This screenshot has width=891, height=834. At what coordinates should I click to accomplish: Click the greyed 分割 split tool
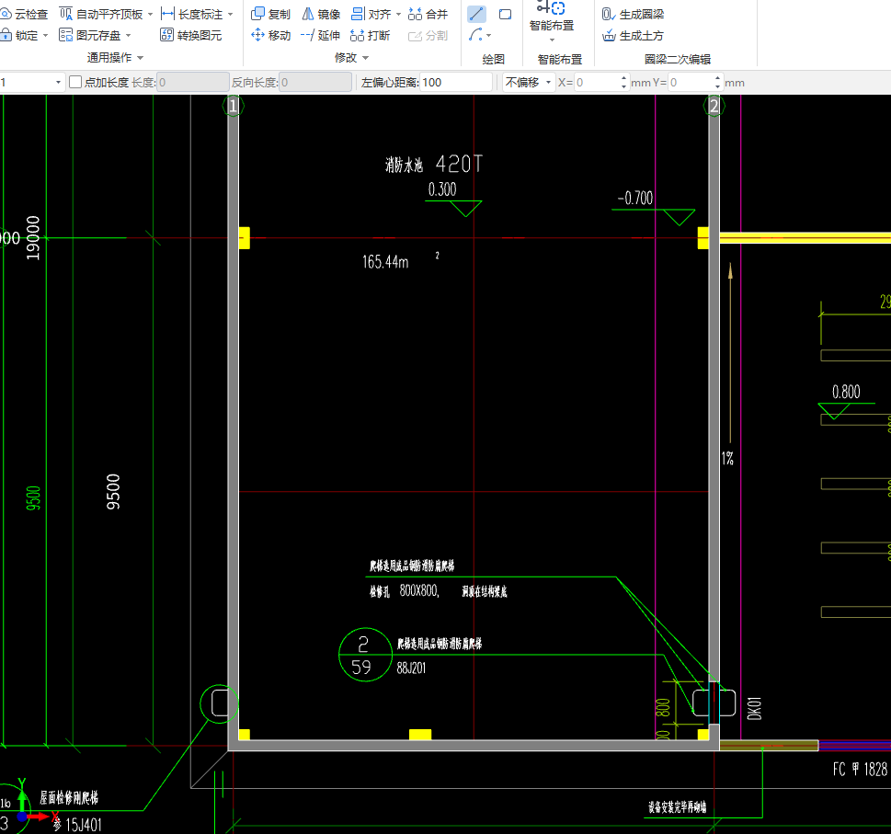(428, 35)
